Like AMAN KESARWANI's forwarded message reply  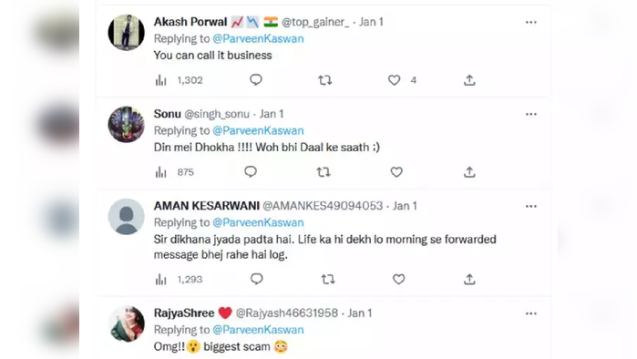pyautogui.click(x=398, y=280)
